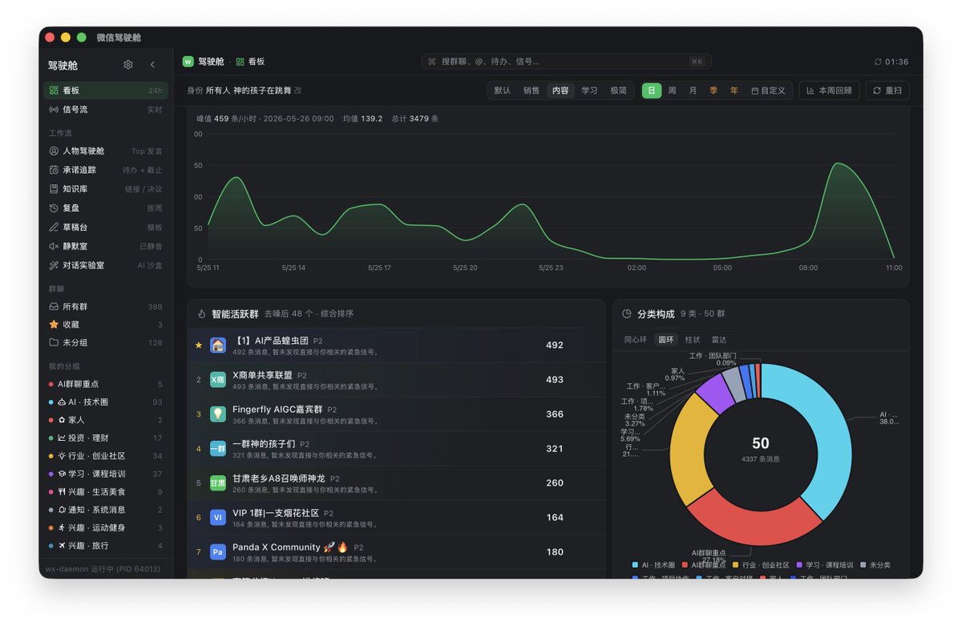Click the 所有群 inbox icon
The width and height of the screenshot is (962, 630).
click(54, 307)
